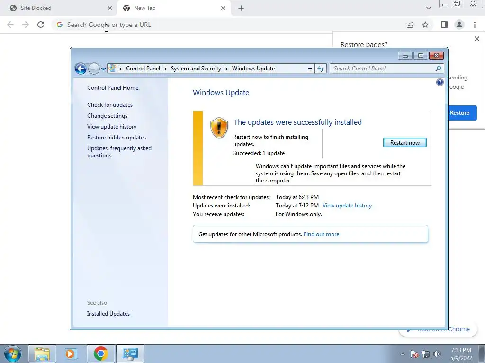Click View update history next to install time

(x=347, y=206)
